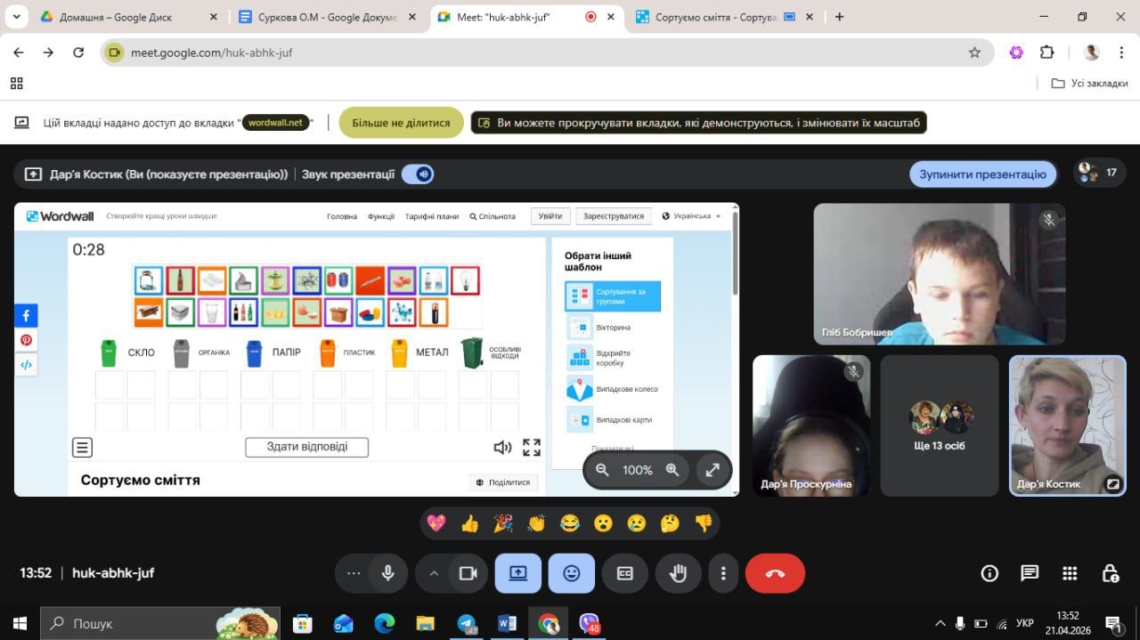Mute the microphone in call controls

(387, 573)
